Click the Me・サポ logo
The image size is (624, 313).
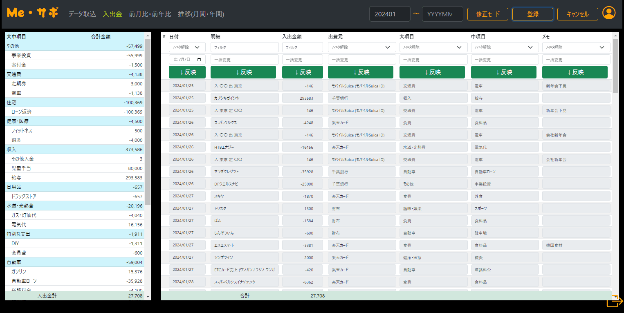(x=32, y=13)
